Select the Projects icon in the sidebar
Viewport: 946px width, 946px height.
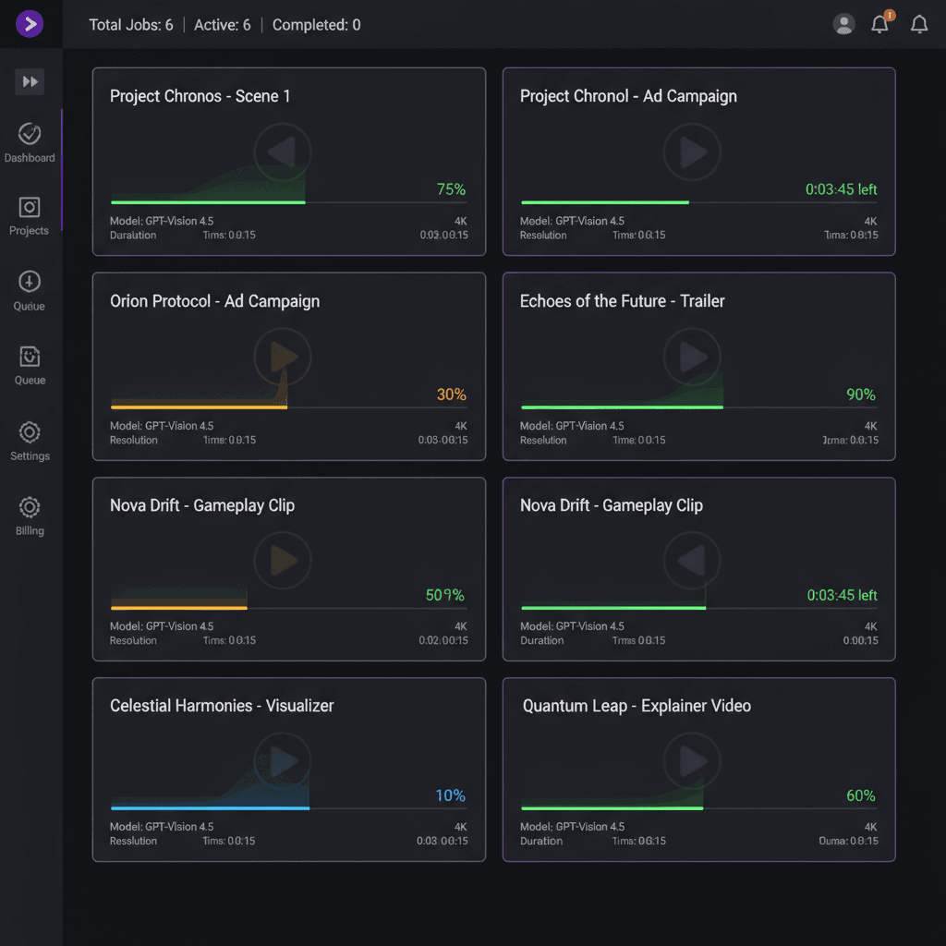[30, 214]
